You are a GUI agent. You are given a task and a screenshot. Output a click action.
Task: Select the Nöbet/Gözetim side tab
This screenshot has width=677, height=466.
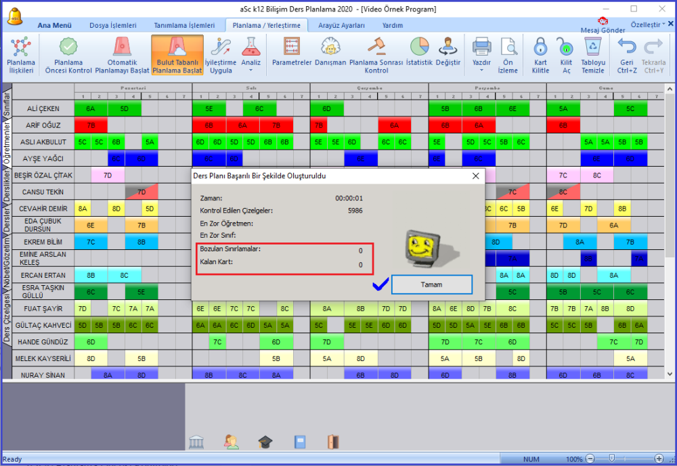click(x=7, y=263)
